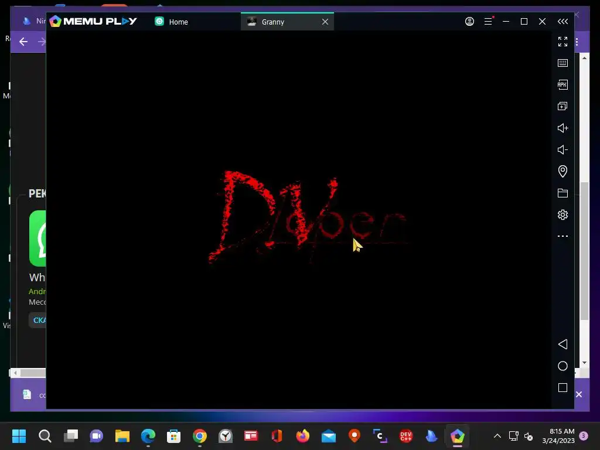Open the clock and date flyout

[x=558, y=436]
